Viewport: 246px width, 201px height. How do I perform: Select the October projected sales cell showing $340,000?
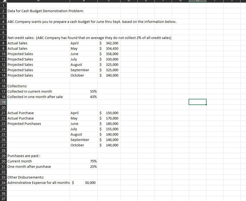[109, 75]
